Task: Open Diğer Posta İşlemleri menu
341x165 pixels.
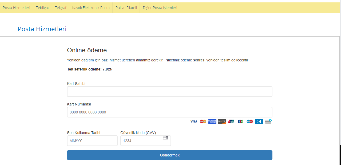Action: [160, 8]
